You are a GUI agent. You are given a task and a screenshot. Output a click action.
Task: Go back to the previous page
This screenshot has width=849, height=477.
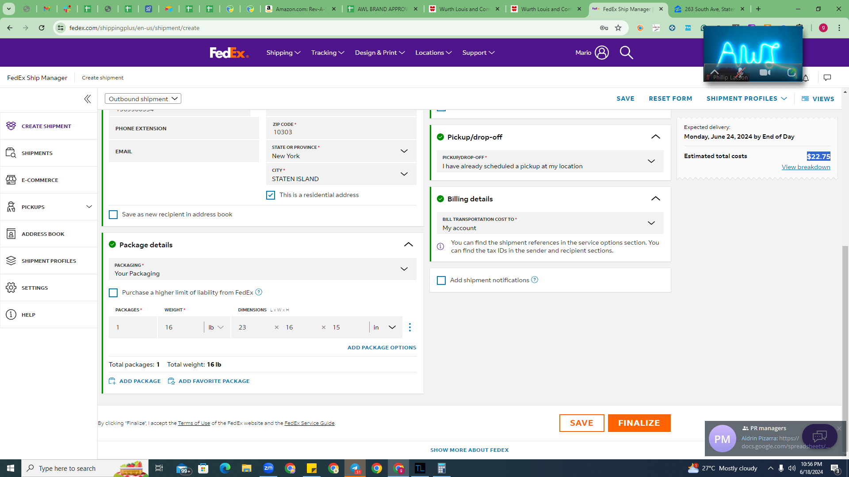click(10, 28)
